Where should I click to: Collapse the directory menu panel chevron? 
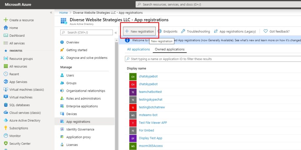(116, 33)
